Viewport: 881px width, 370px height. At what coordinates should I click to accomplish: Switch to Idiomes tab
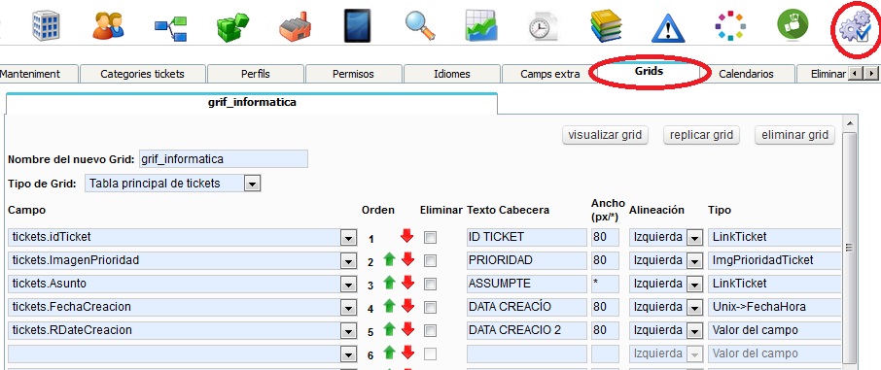[452, 74]
